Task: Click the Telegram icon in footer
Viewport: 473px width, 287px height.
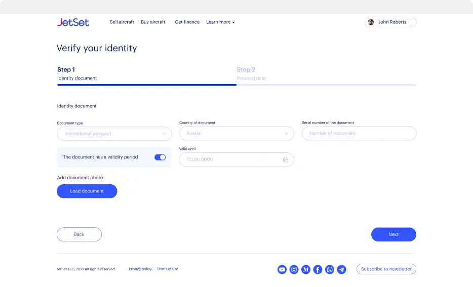Action: [342, 269]
